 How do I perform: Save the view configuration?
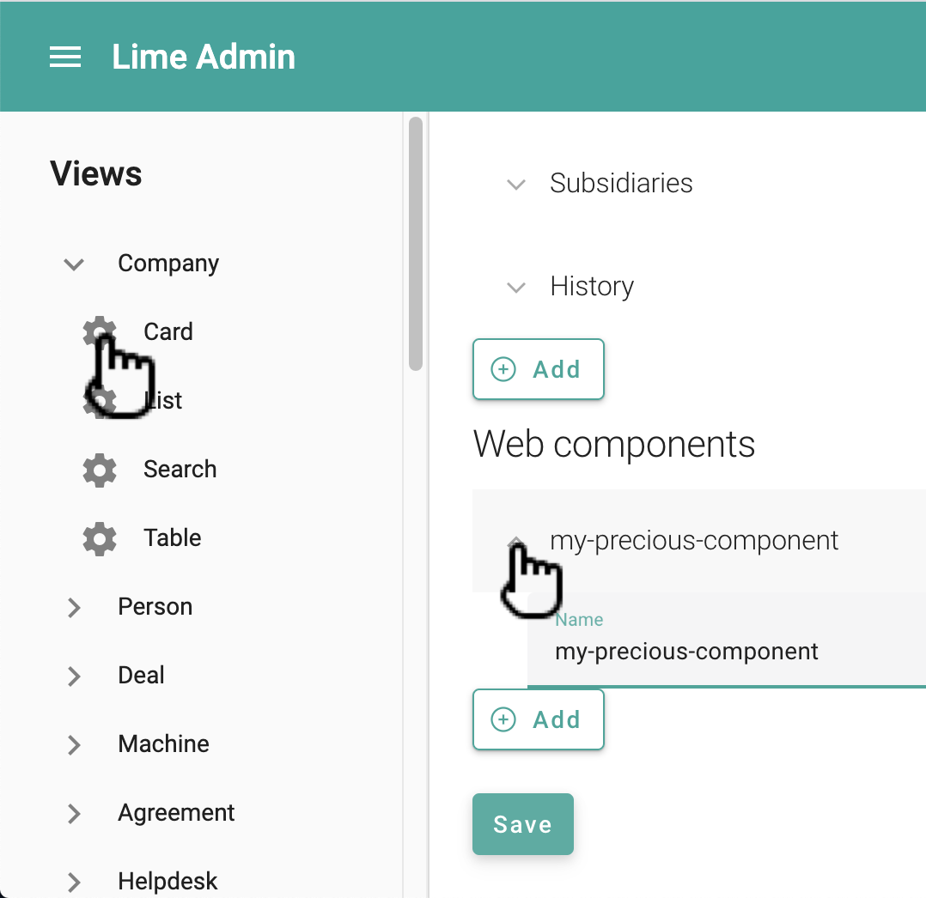click(x=522, y=824)
